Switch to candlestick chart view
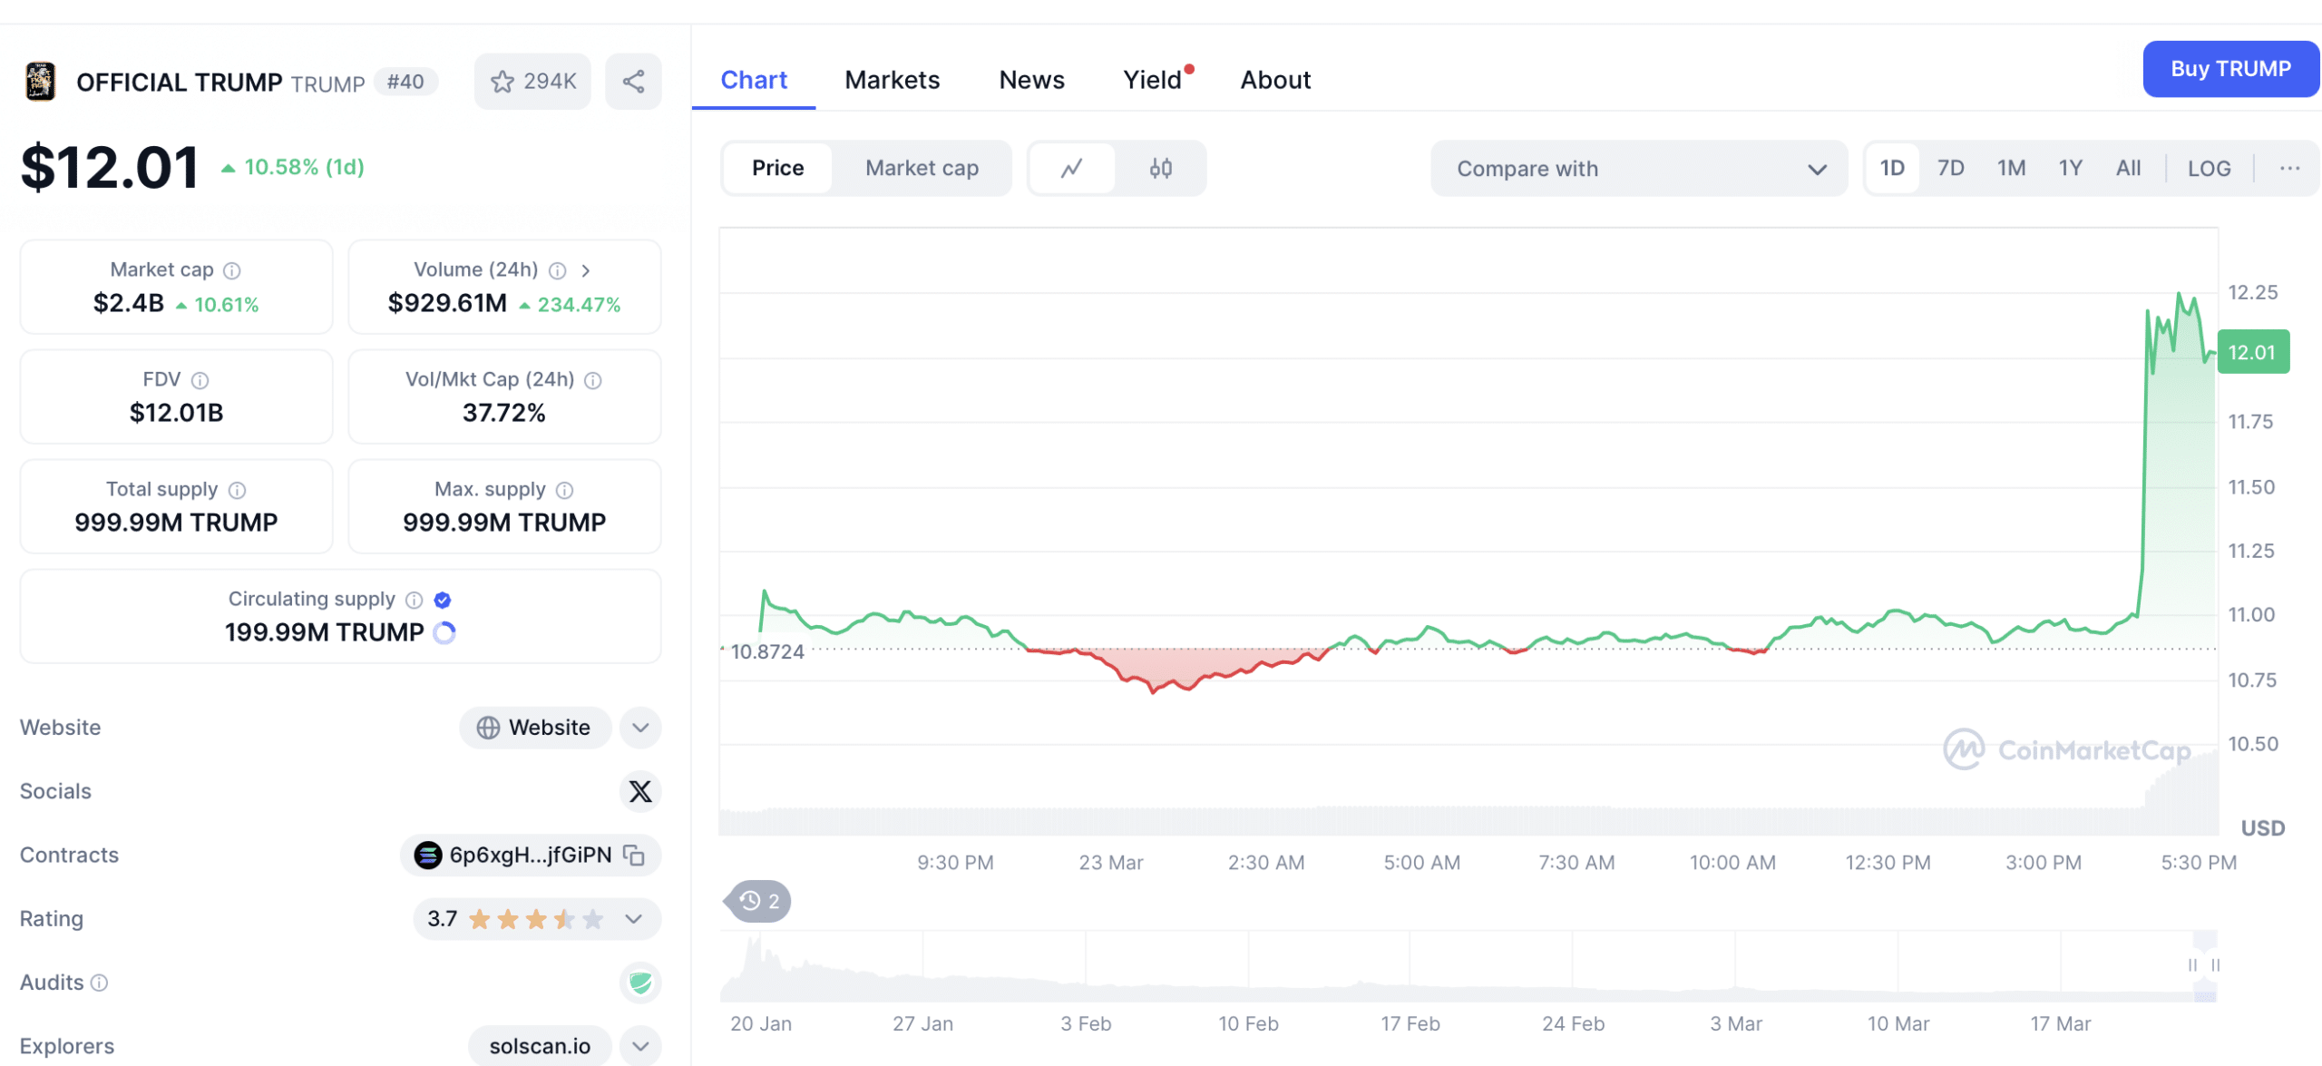The height and width of the screenshot is (1066, 2322). pyautogui.click(x=1161, y=168)
